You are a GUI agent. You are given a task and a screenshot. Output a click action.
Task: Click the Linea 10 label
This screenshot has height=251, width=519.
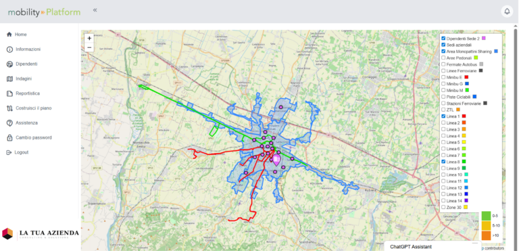pyautogui.click(x=454, y=175)
